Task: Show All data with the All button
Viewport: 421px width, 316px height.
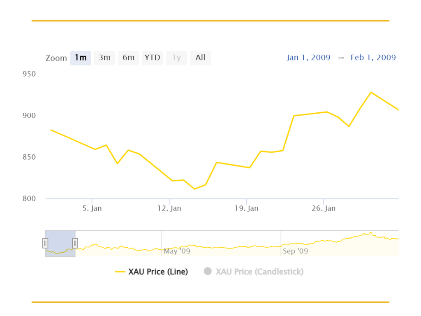Action: click(200, 58)
